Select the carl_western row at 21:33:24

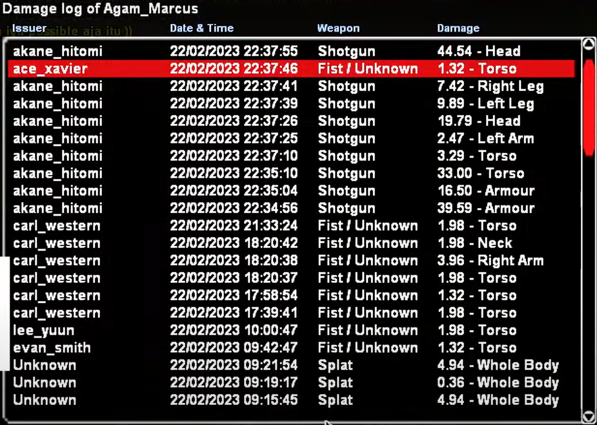[x=291, y=225]
